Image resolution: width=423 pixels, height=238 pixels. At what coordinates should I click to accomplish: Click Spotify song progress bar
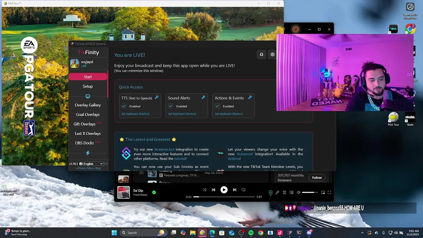(x=224, y=197)
